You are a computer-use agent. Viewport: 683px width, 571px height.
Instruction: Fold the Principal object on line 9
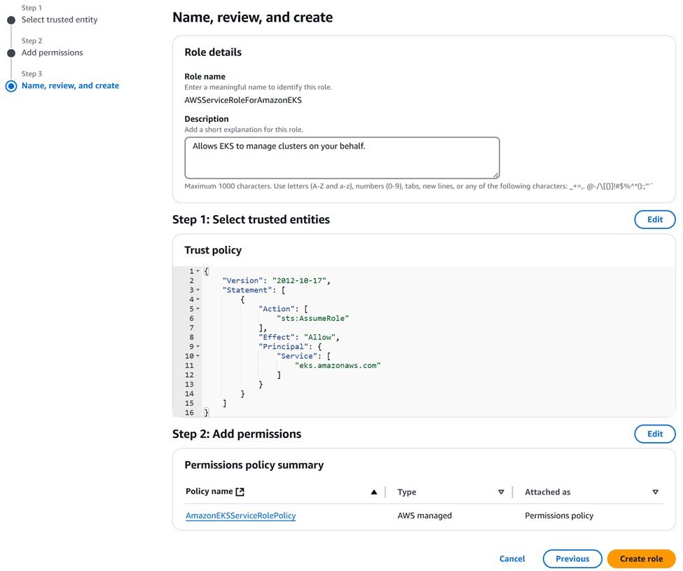coord(198,346)
